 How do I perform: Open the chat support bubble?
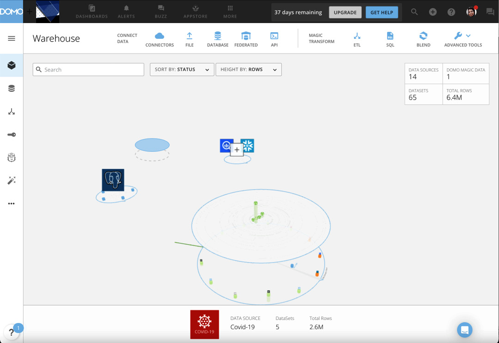(x=465, y=330)
